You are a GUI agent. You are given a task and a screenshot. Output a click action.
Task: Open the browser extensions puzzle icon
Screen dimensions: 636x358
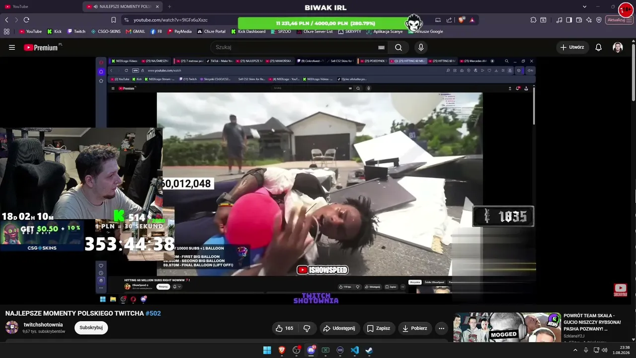pos(533,20)
